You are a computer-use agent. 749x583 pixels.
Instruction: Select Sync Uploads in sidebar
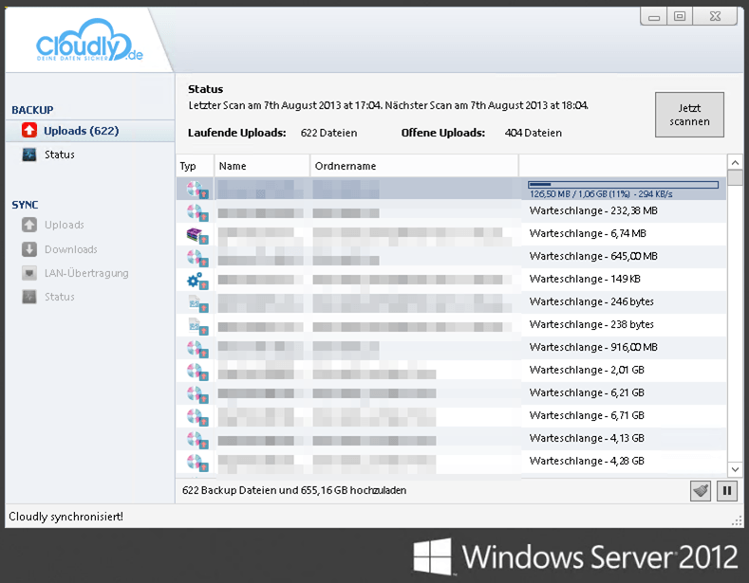tap(64, 226)
